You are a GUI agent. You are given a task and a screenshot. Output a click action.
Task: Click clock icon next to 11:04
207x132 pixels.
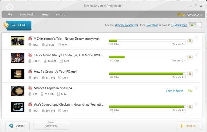click(30, 111)
